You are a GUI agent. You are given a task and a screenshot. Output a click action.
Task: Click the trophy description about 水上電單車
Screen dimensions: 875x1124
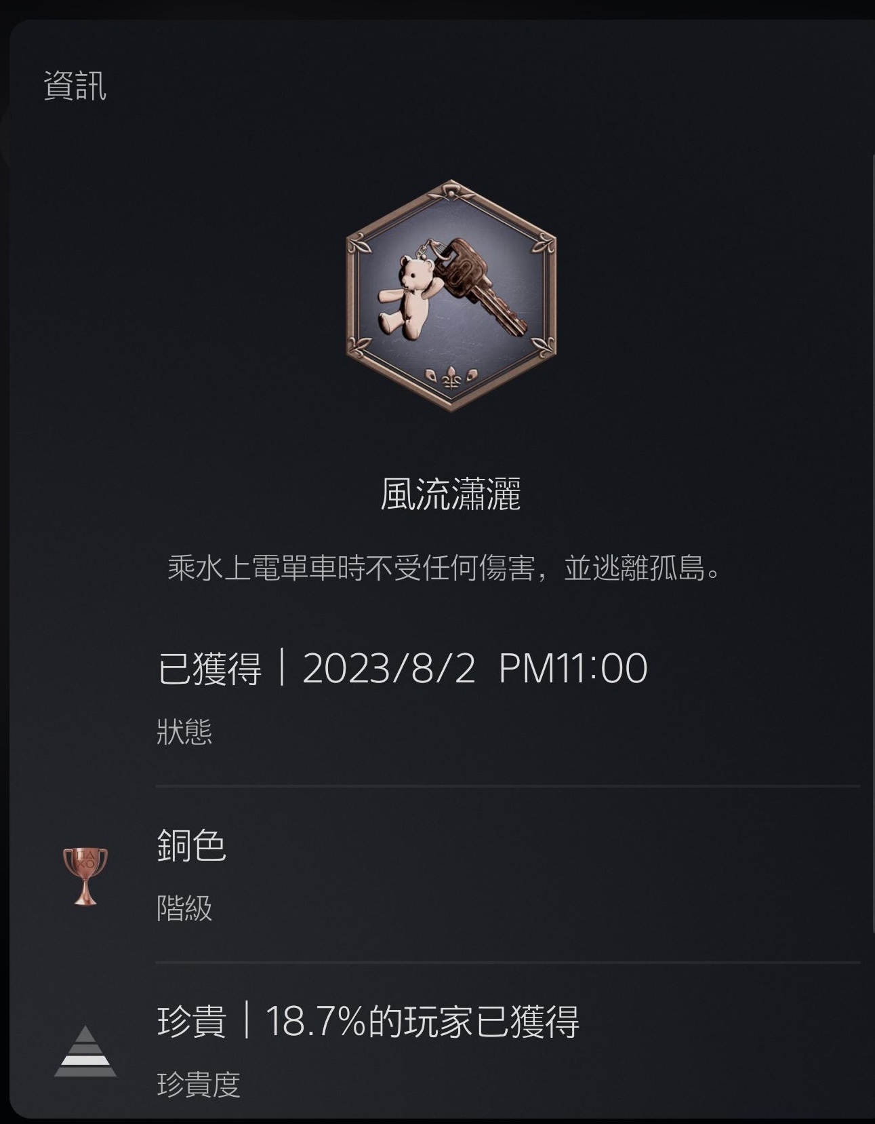[444, 568]
